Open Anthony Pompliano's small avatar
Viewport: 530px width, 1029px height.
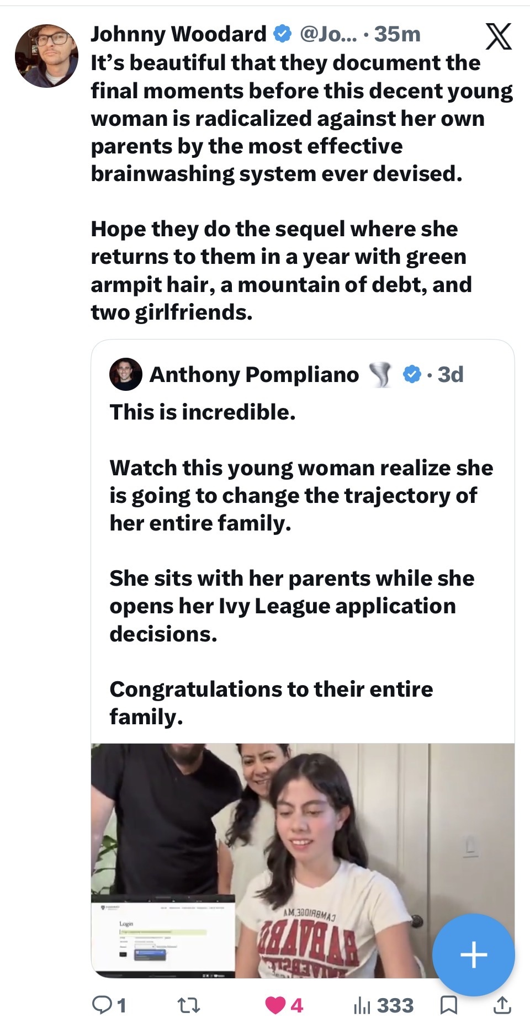[126, 374]
